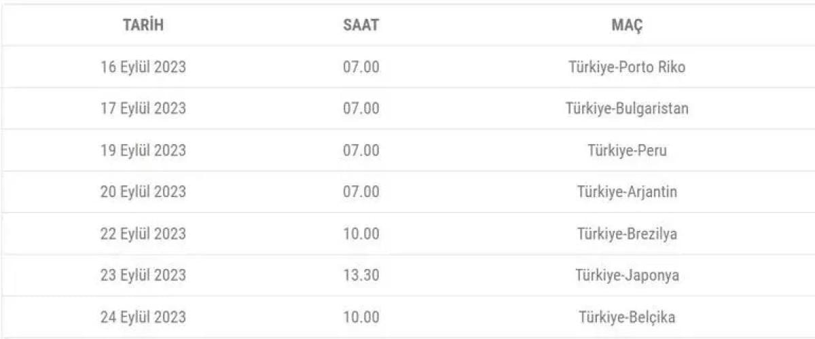This screenshot has height=339, width=815.
Task: Click the 10.00 time for Brezilya match
Action: 361,234
